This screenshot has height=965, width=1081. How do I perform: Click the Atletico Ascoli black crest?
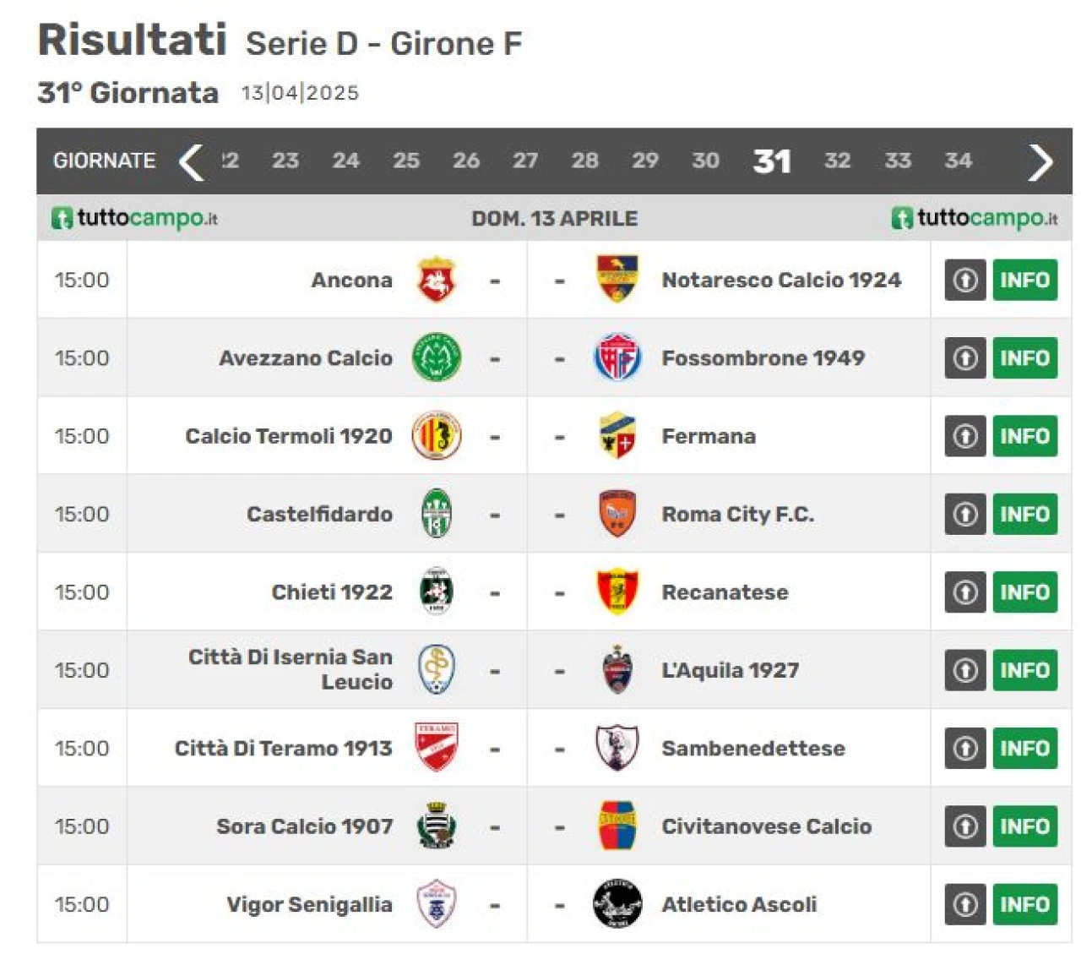pyautogui.click(x=617, y=904)
